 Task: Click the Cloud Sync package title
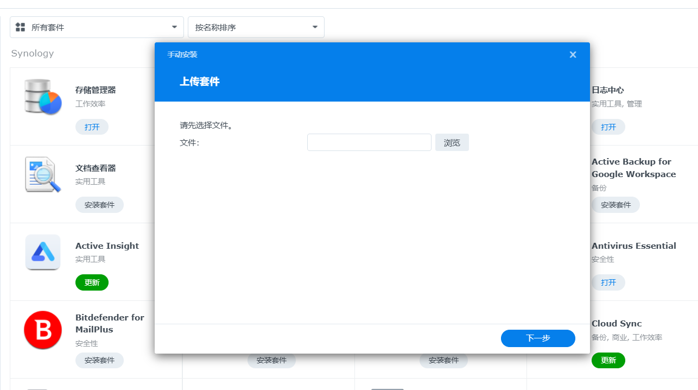[x=617, y=324]
